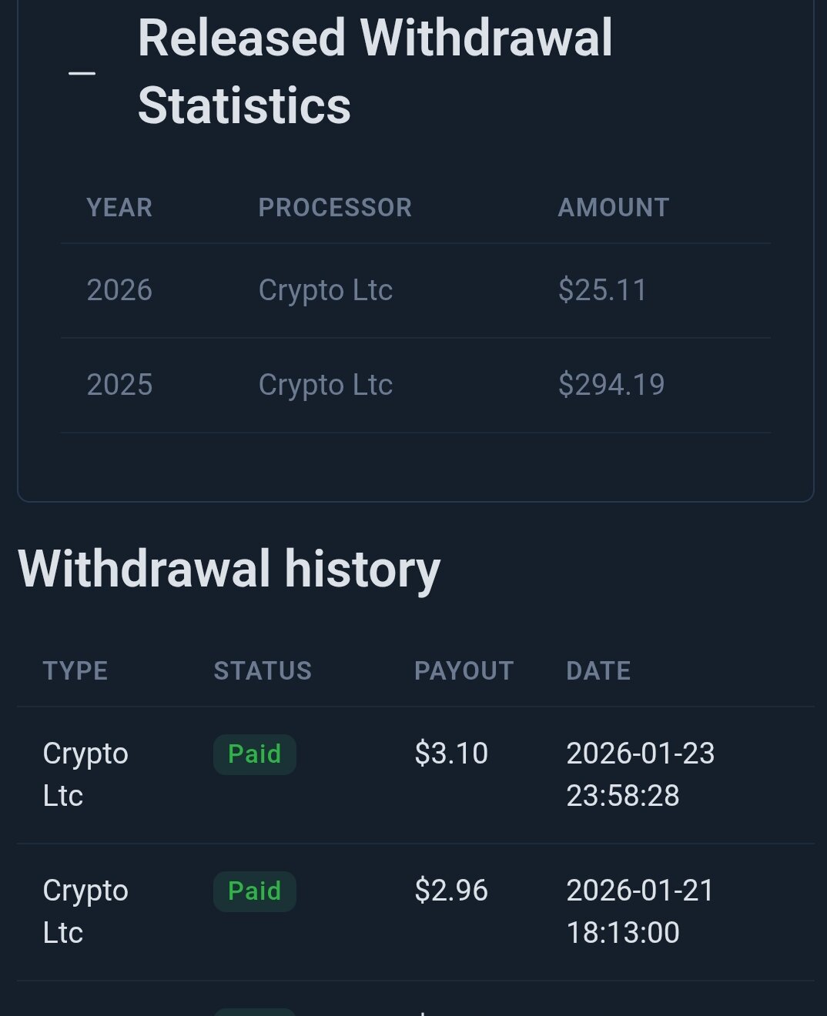The width and height of the screenshot is (827, 1016).
Task: Click Crypto Ltc processor for 2025
Action: point(325,385)
